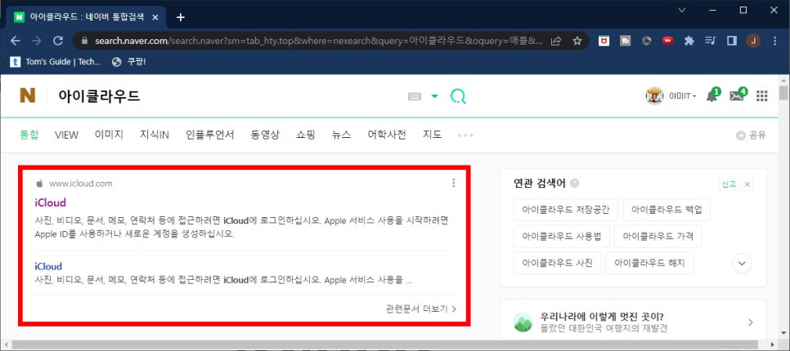This screenshot has height=351, width=790.
Task: Click the gray circular extension icon
Action: pos(646,41)
